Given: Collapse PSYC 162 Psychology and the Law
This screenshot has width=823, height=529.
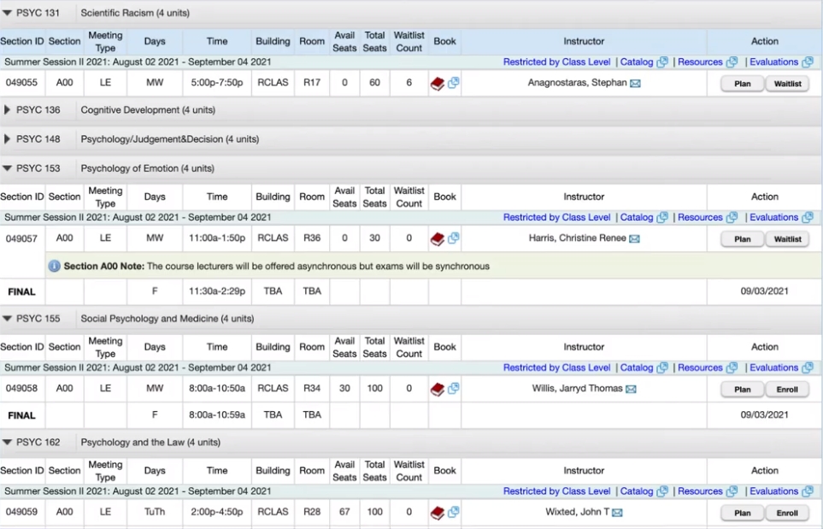Looking at the screenshot, I should pyautogui.click(x=7, y=443).
